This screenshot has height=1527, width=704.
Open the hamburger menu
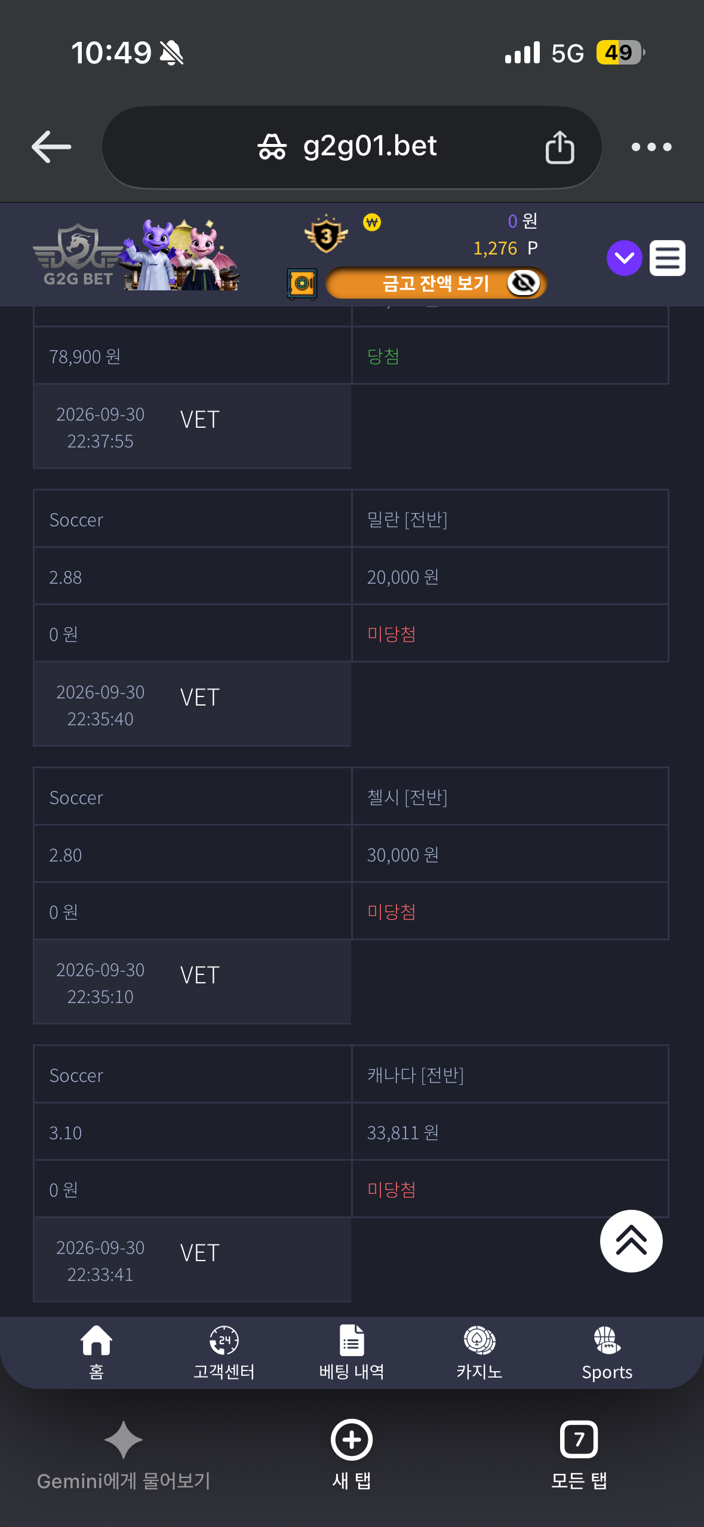[668, 258]
